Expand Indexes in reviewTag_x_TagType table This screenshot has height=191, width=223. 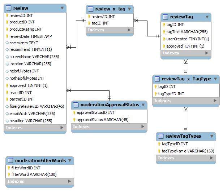point(215,101)
